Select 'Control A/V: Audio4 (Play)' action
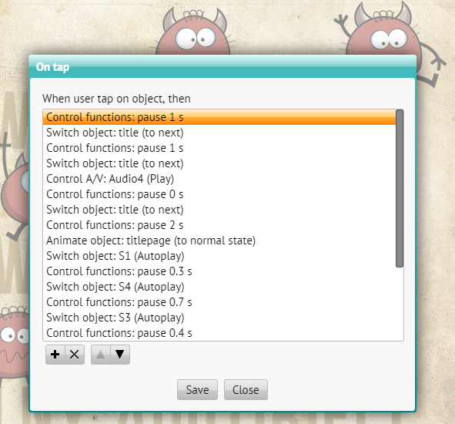 coord(219,179)
